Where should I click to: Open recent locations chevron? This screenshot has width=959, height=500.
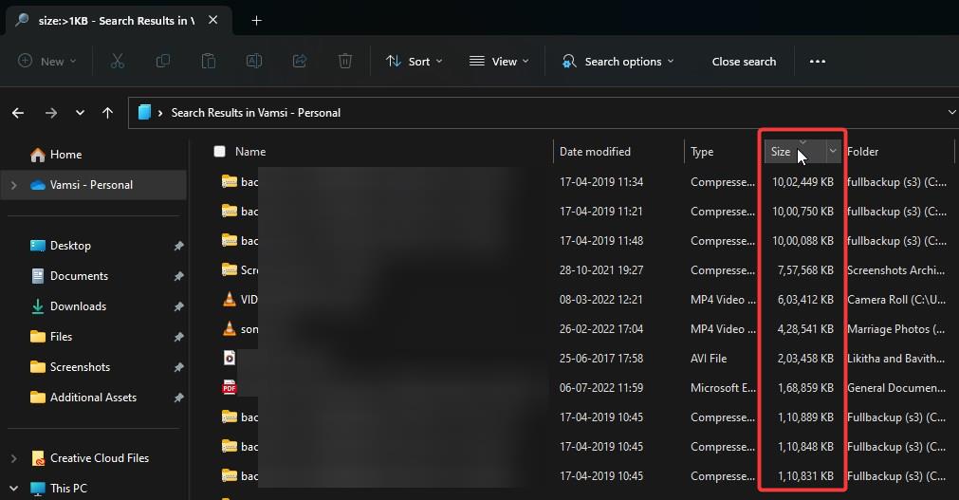point(80,113)
